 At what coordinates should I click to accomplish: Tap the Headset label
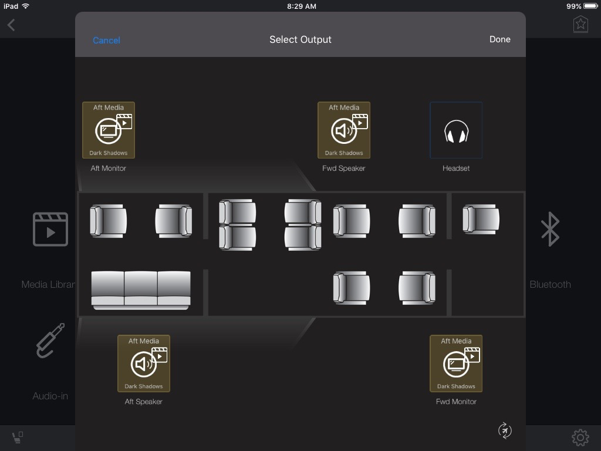pos(455,169)
